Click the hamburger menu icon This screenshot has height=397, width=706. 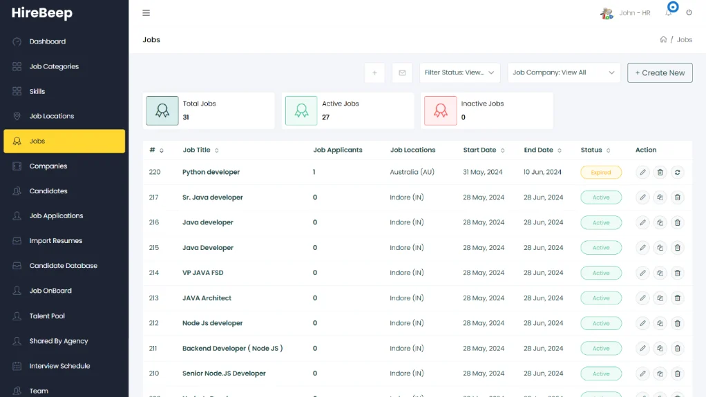[146, 13]
